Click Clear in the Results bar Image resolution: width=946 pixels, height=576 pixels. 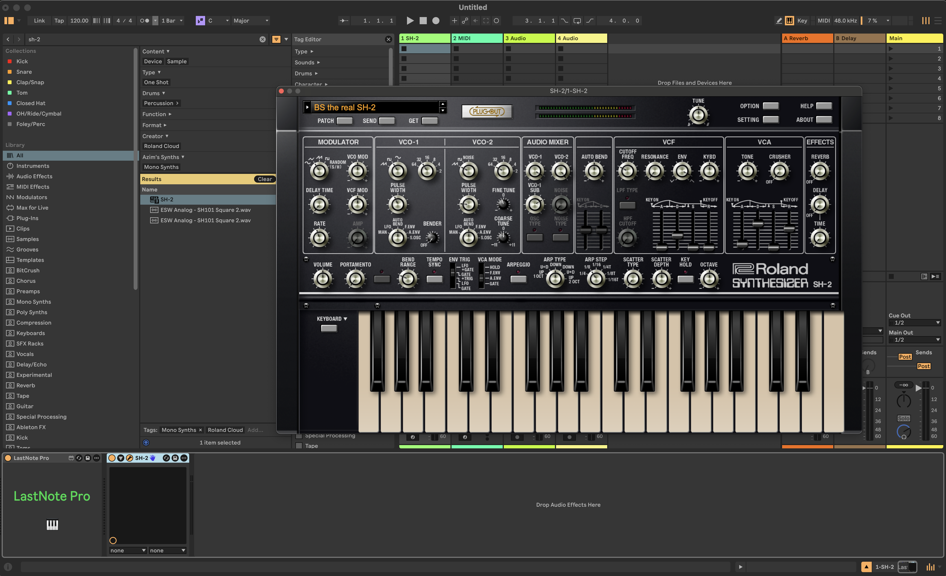(265, 179)
